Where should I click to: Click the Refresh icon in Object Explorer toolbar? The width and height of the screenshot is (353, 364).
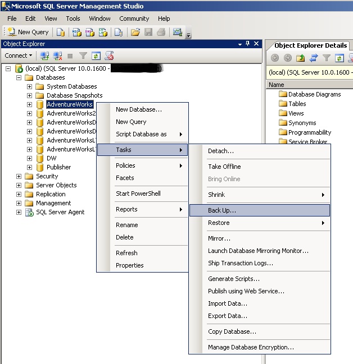point(96,56)
